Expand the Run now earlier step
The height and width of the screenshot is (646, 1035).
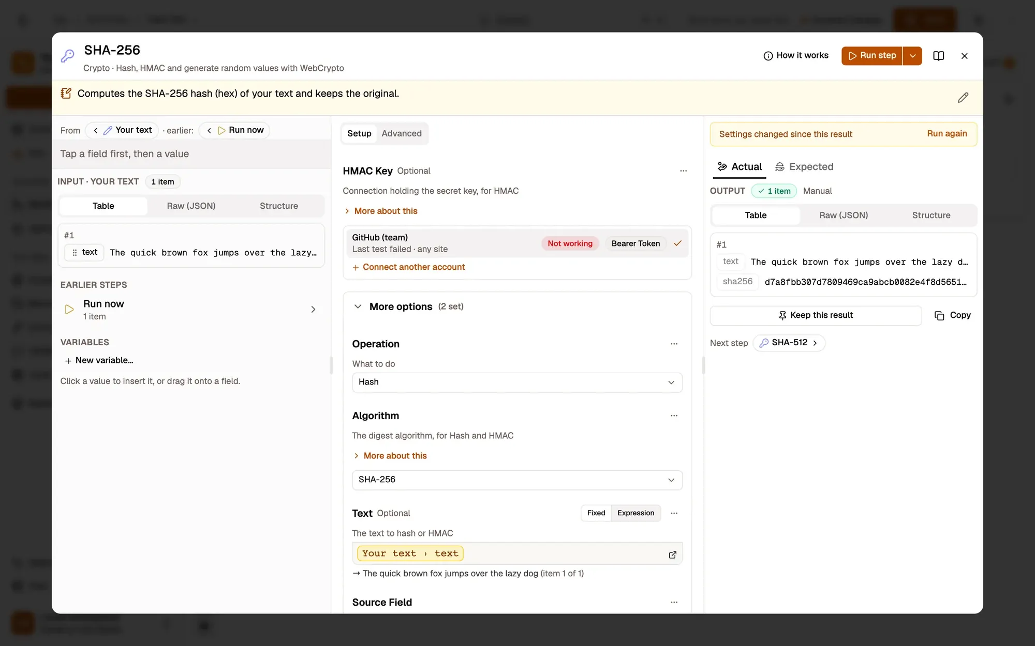coord(191,309)
